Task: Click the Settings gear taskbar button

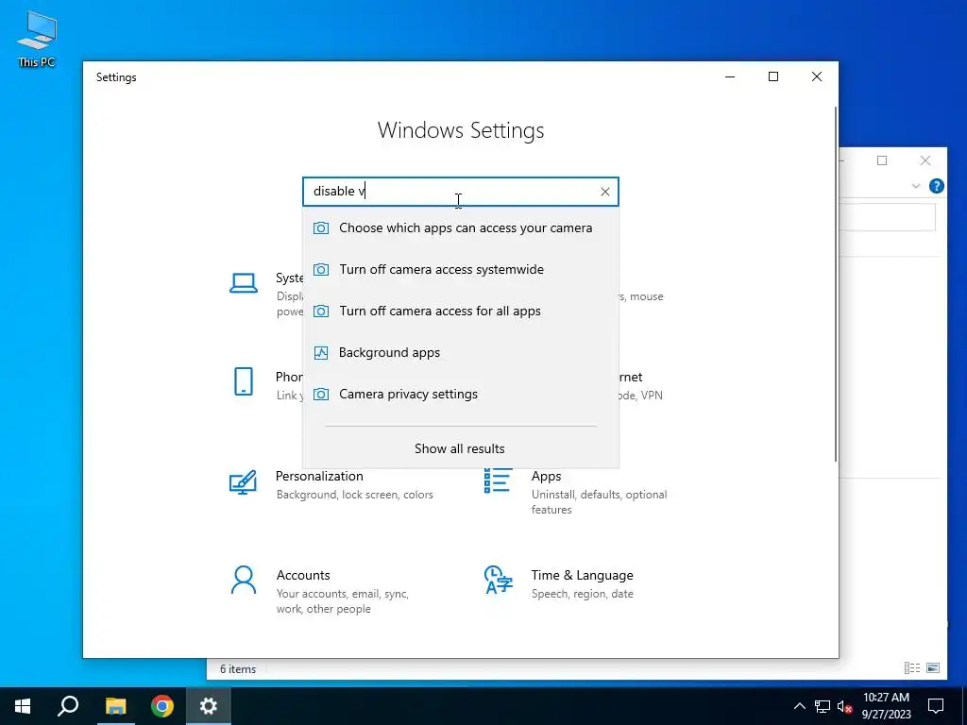Action: coord(209,706)
